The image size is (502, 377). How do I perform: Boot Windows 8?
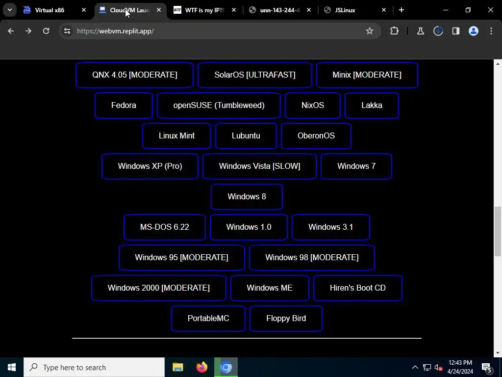(x=247, y=197)
